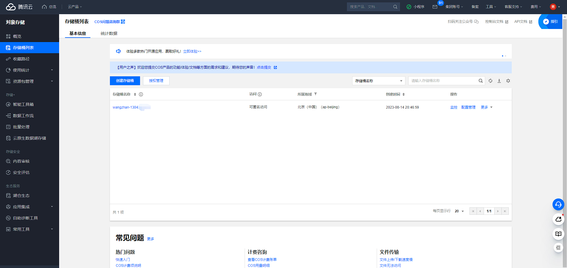Image resolution: width=567 pixels, height=268 pixels.
Task: Open message mailbox with 91 badge
Action: pos(435,7)
